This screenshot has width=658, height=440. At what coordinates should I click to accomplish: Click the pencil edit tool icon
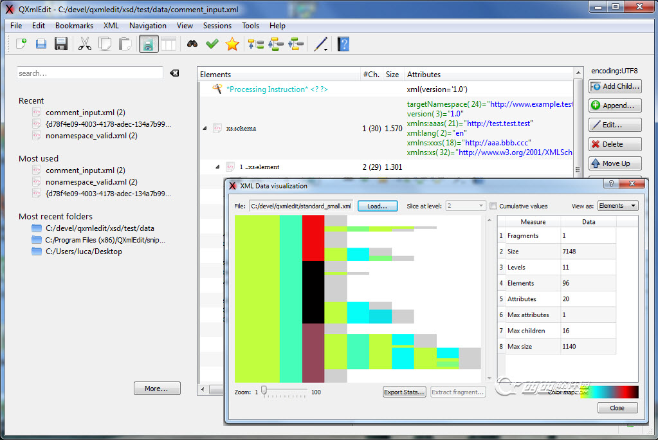click(x=320, y=44)
